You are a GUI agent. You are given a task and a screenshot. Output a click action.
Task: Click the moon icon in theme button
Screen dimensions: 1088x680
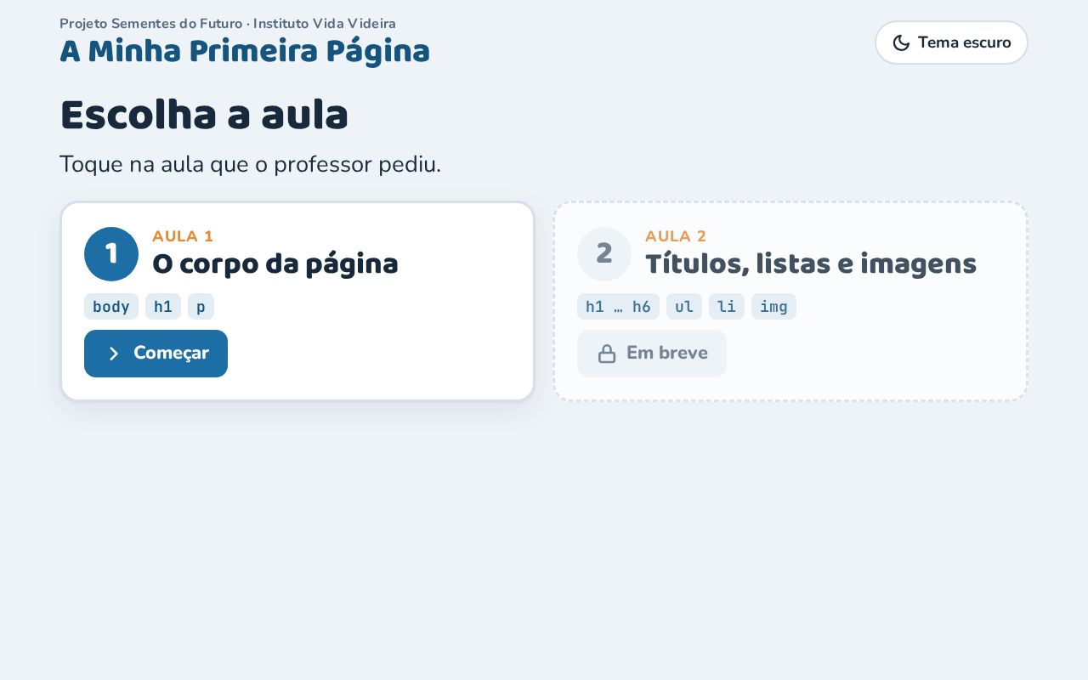[901, 42]
